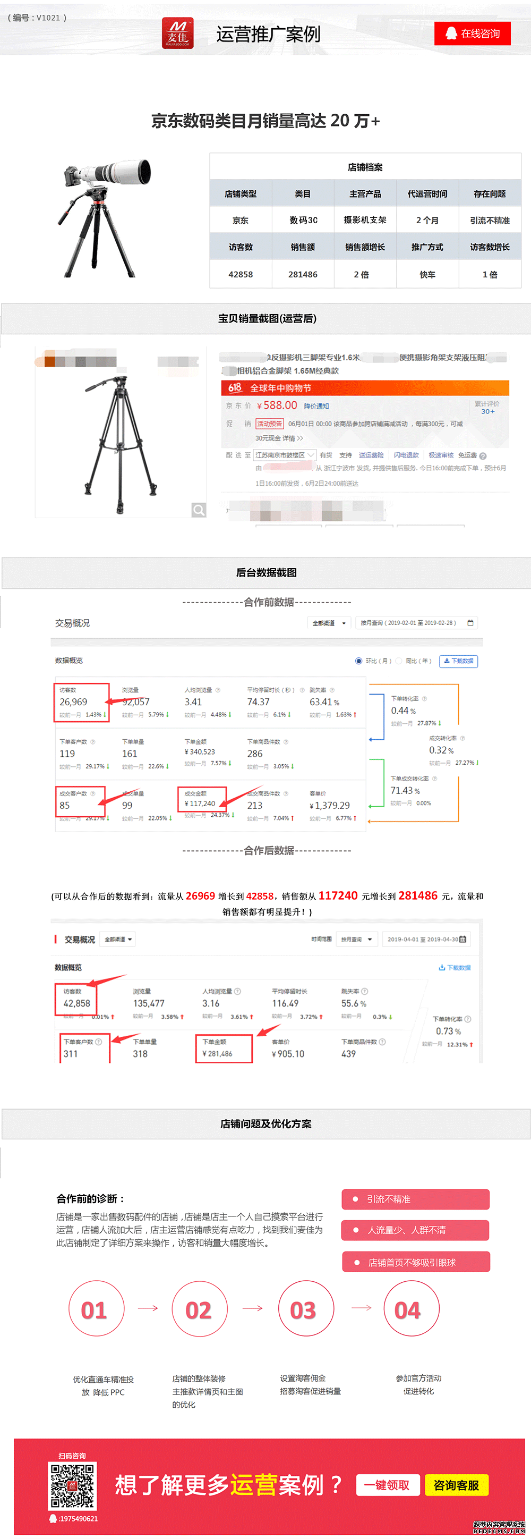
Task: Click the 客单价 value ¥905.10
Action: click(x=288, y=1054)
